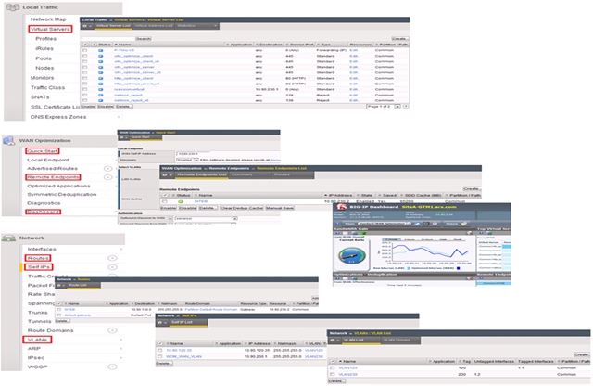Image resolution: width=593 pixels, height=386 pixels.
Task: Click the virtual server search input field
Action: coord(107,39)
